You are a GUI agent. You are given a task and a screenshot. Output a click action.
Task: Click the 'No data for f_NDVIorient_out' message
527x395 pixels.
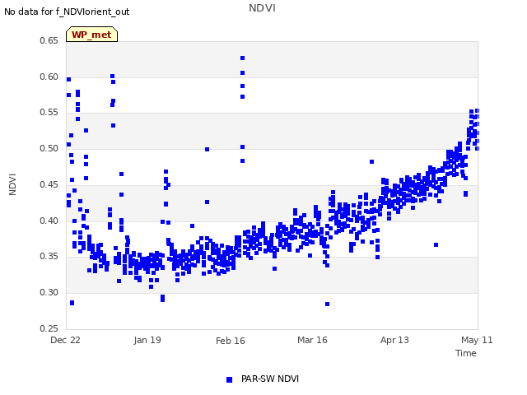[x=67, y=12]
